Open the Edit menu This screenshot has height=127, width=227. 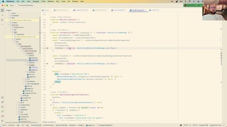(x=23, y=1)
